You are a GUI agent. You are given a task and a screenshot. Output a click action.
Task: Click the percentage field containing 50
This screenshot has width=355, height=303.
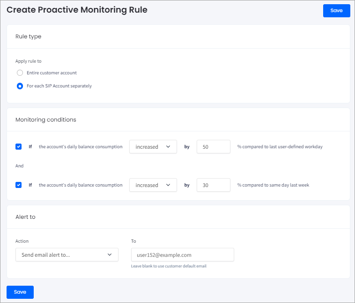tap(214, 147)
